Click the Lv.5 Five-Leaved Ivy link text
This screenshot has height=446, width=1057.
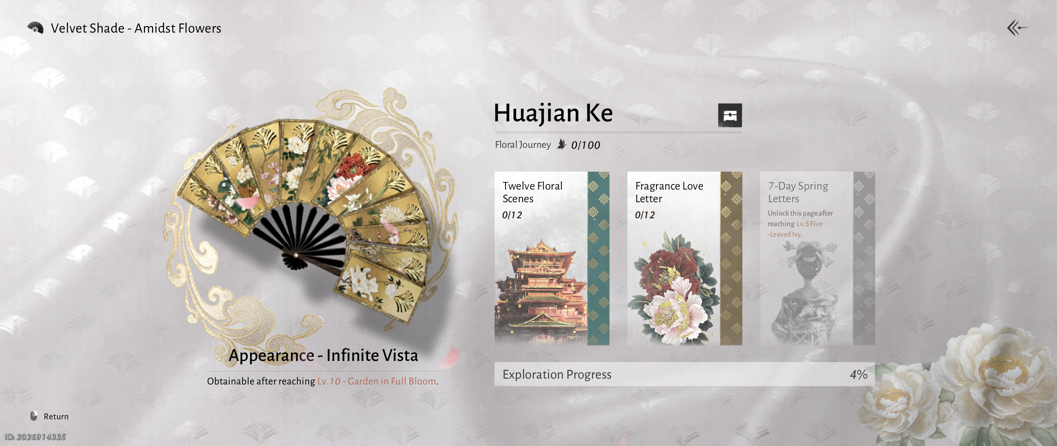795,229
